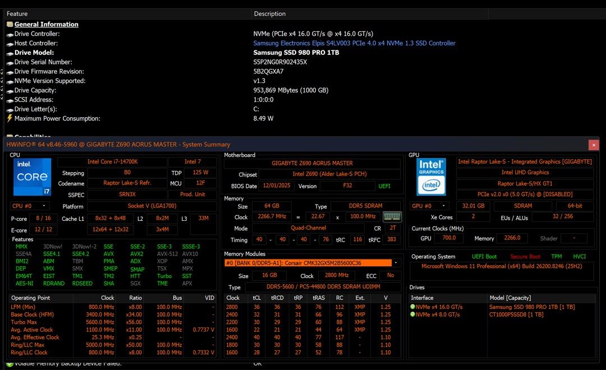Click the Raptor Lake-S Refr. codename value
The image size is (606, 370).
127,183
